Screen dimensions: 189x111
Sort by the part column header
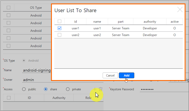click(x=121, y=21)
